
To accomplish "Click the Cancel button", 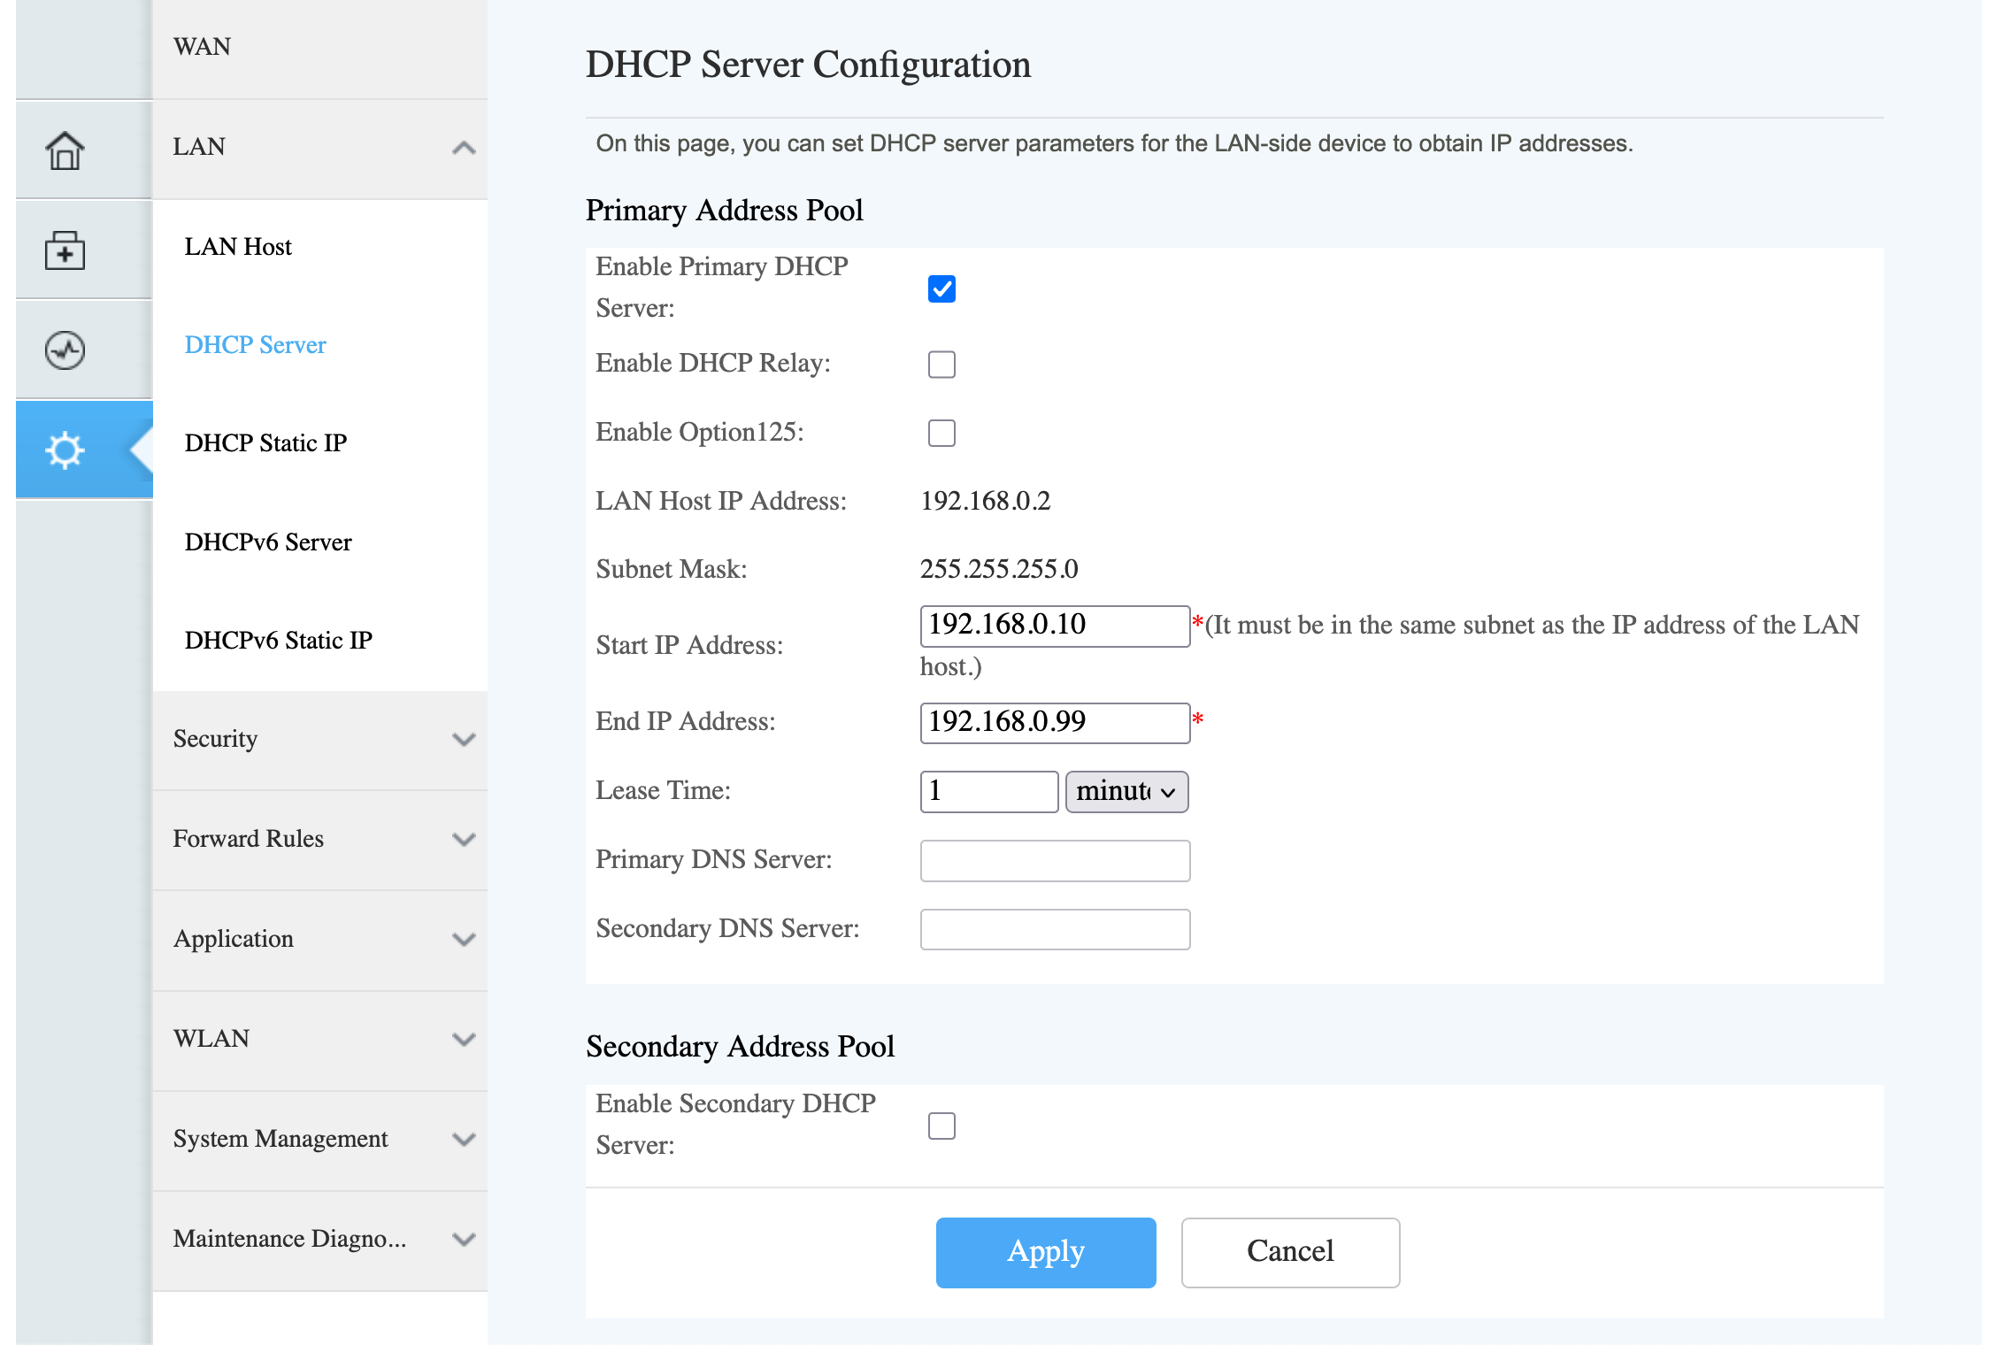I will (1290, 1252).
